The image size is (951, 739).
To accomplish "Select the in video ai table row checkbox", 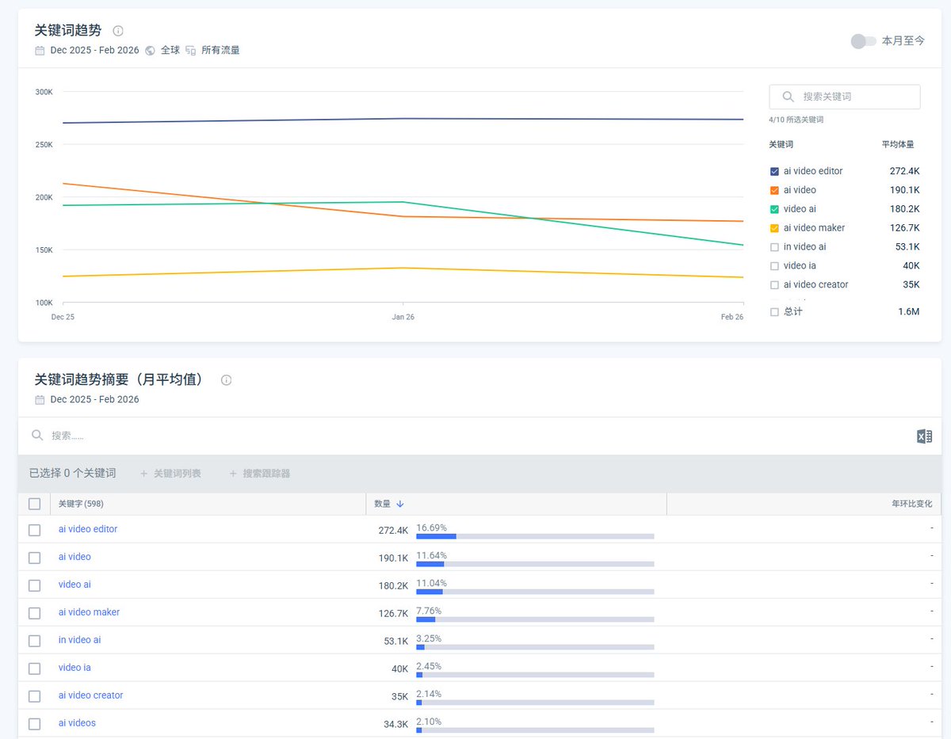I will pyautogui.click(x=34, y=641).
